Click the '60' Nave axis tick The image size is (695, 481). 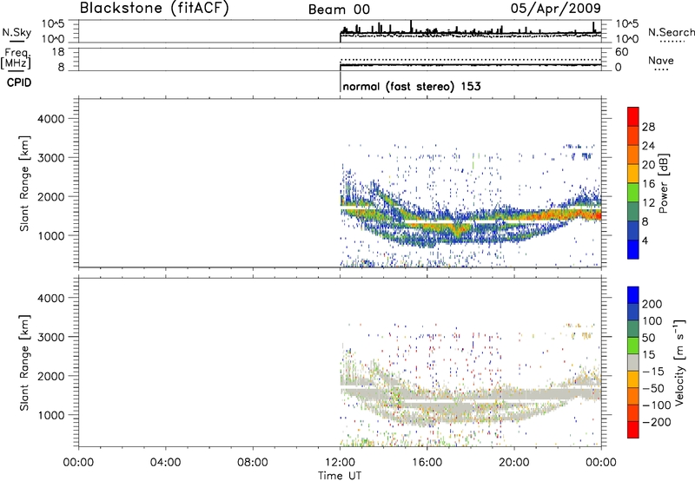622,52
